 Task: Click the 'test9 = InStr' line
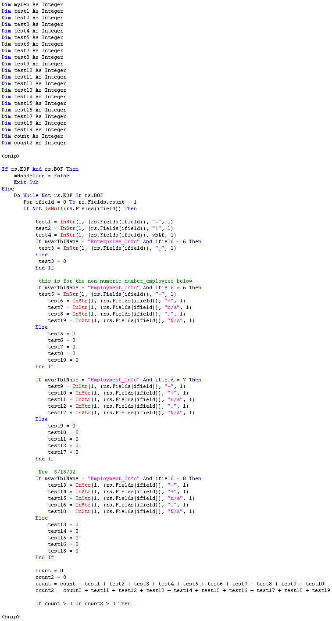[x=117, y=386]
